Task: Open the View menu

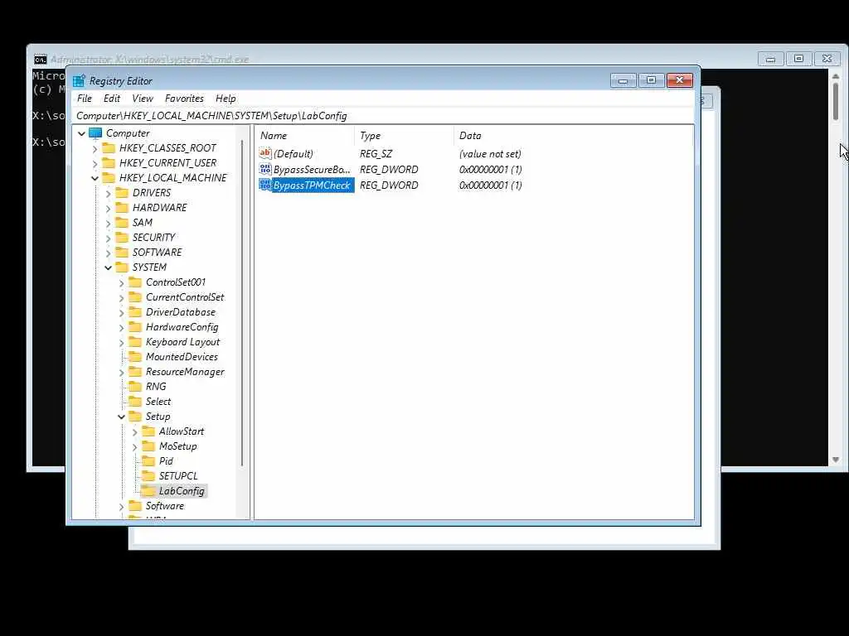Action: tap(143, 99)
